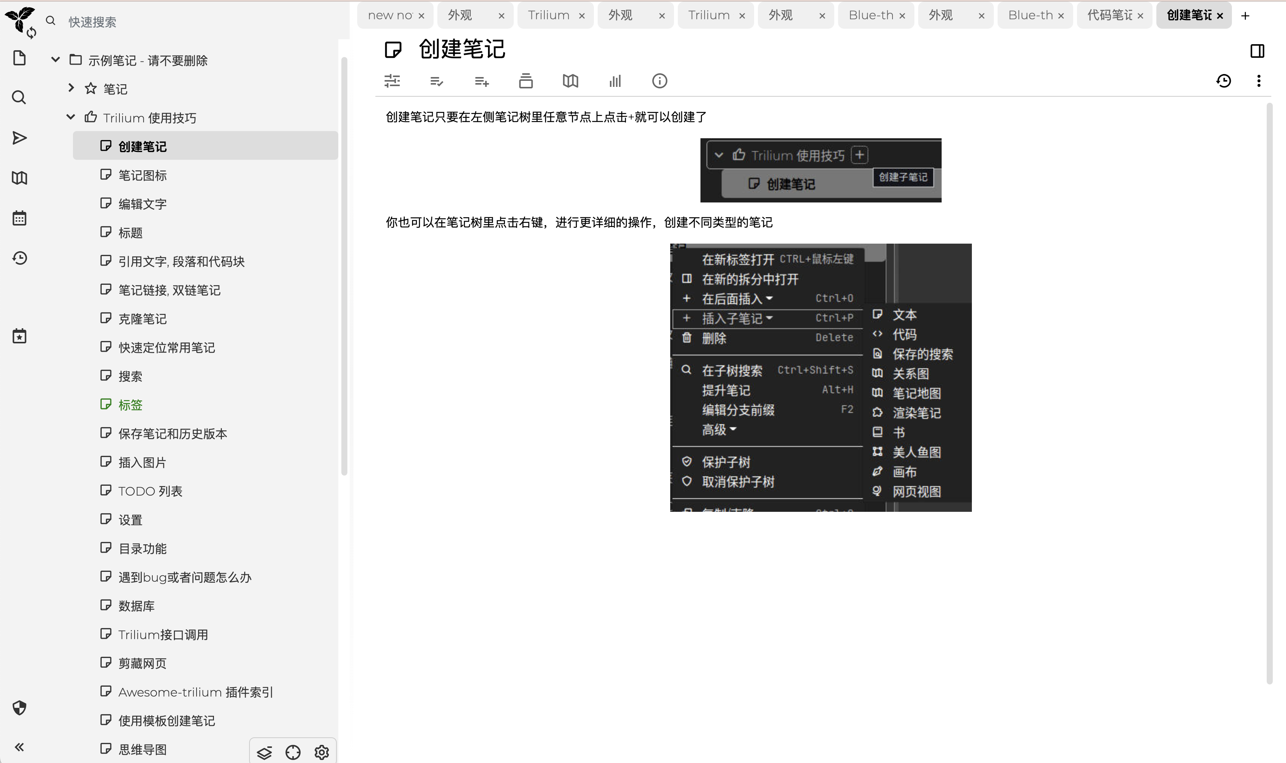The width and height of the screenshot is (1286, 763).
Task: Click the basic properties ribbon icon
Action: 392,81
